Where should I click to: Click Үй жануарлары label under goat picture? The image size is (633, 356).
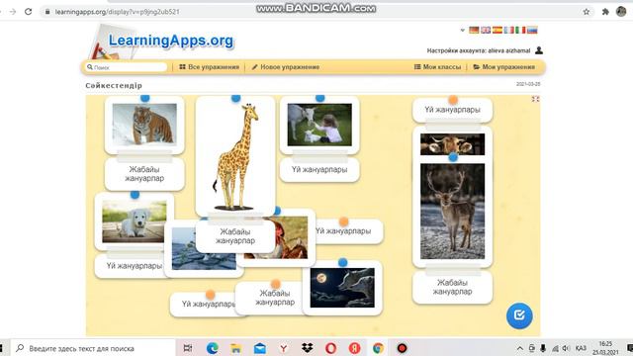click(x=319, y=170)
